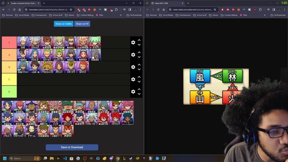Open Personal bookmarks folder in wikia image window
The width and height of the screenshot is (288, 162).
(152, 15)
